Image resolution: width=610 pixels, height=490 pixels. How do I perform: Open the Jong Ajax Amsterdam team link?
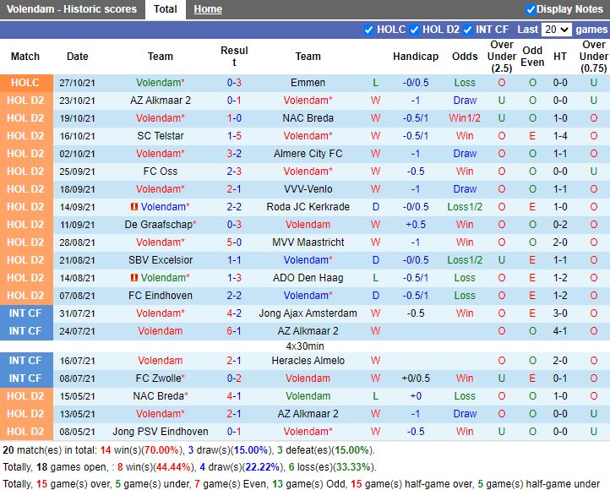(308, 313)
